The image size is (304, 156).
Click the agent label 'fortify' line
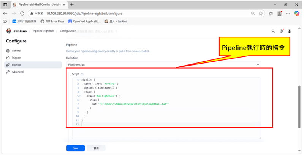101,84
